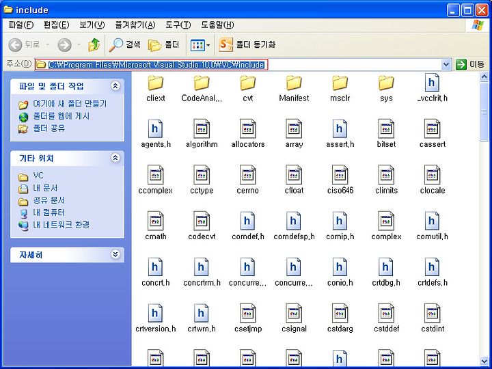Go up one folder level
Image resolution: width=492 pixels, height=369 pixels.
point(94,45)
